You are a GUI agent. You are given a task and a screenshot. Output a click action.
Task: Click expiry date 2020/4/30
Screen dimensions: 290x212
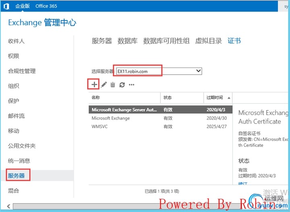coord(217,118)
